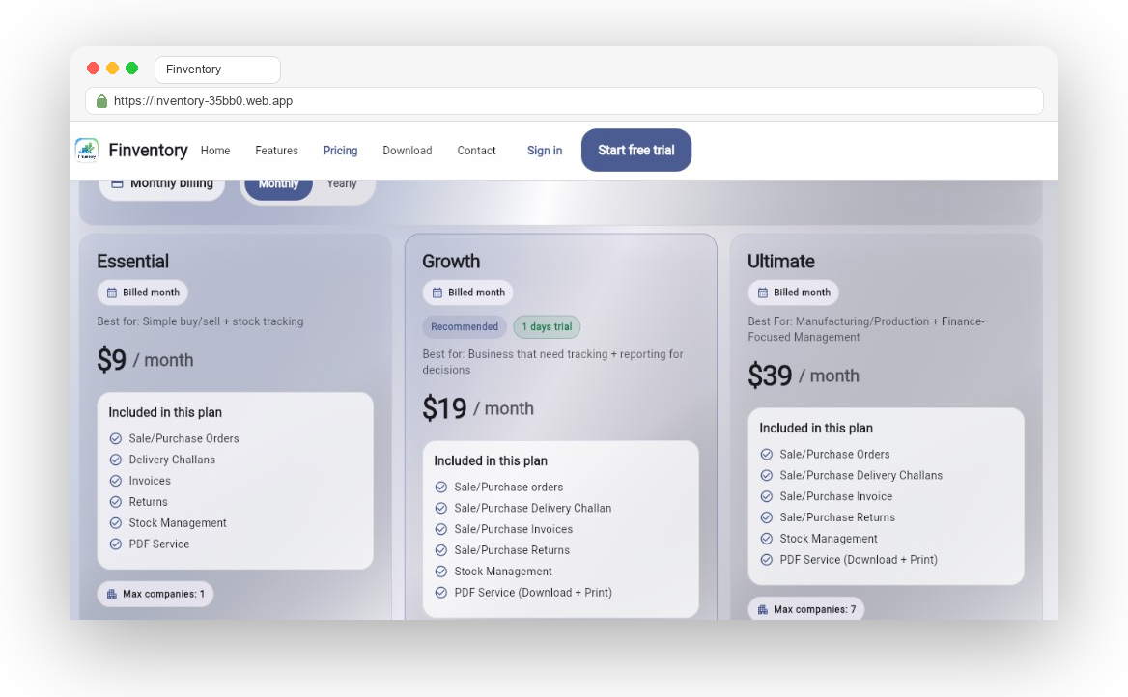This screenshot has width=1128, height=697.
Task: Click checkmark beside Essential Stock Management
Action: pyautogui.click(x=115, y=523)
